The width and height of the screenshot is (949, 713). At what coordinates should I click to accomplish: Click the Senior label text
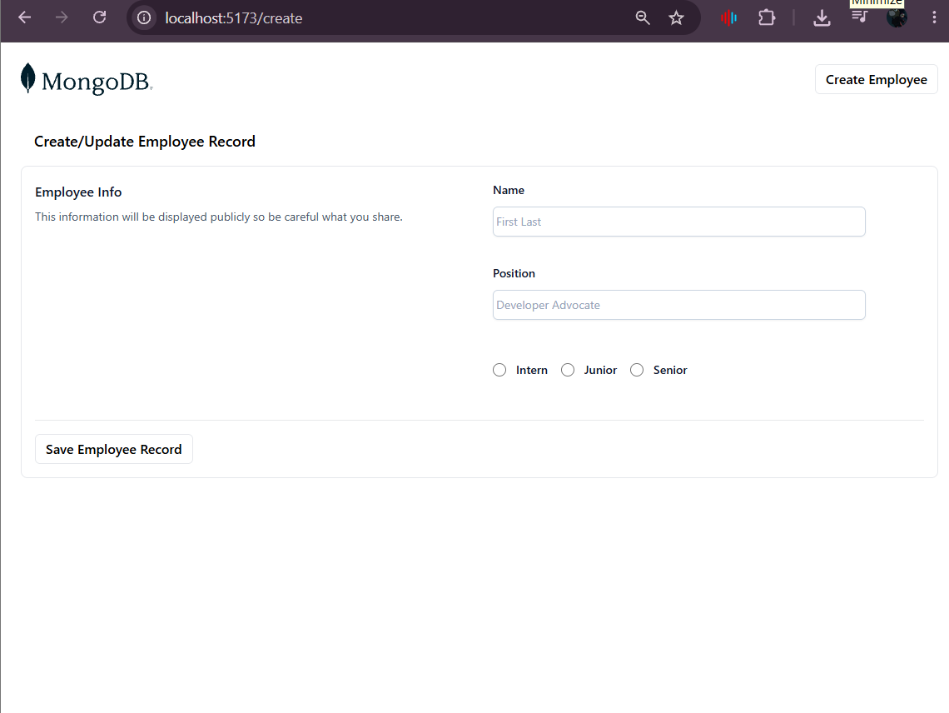pyautogui.click(x=670, y=370)
